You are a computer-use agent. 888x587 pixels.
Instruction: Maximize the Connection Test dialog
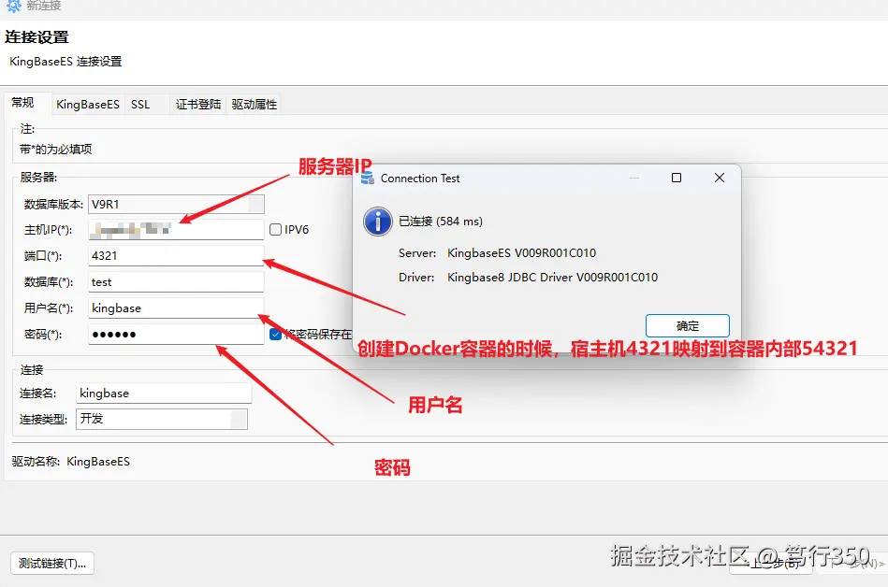[677, 178]
